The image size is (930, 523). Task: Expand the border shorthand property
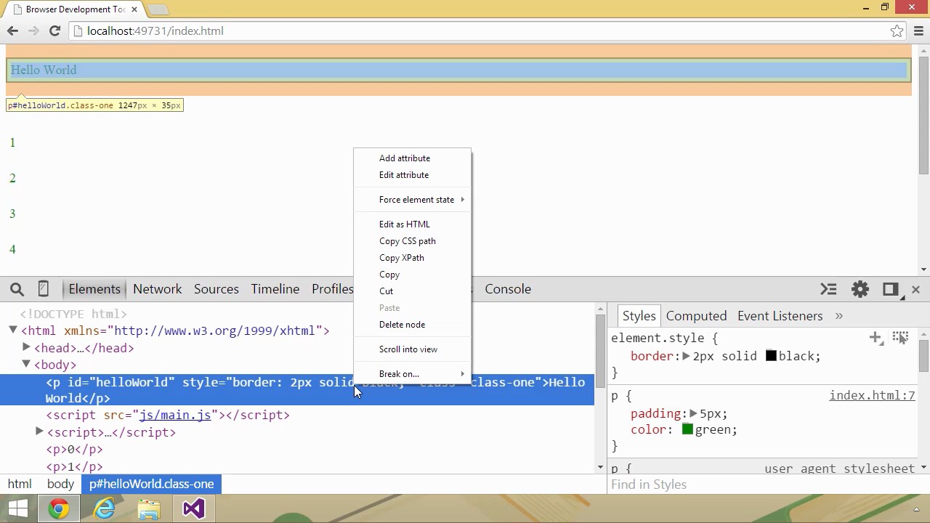click(x=686, y=356)
